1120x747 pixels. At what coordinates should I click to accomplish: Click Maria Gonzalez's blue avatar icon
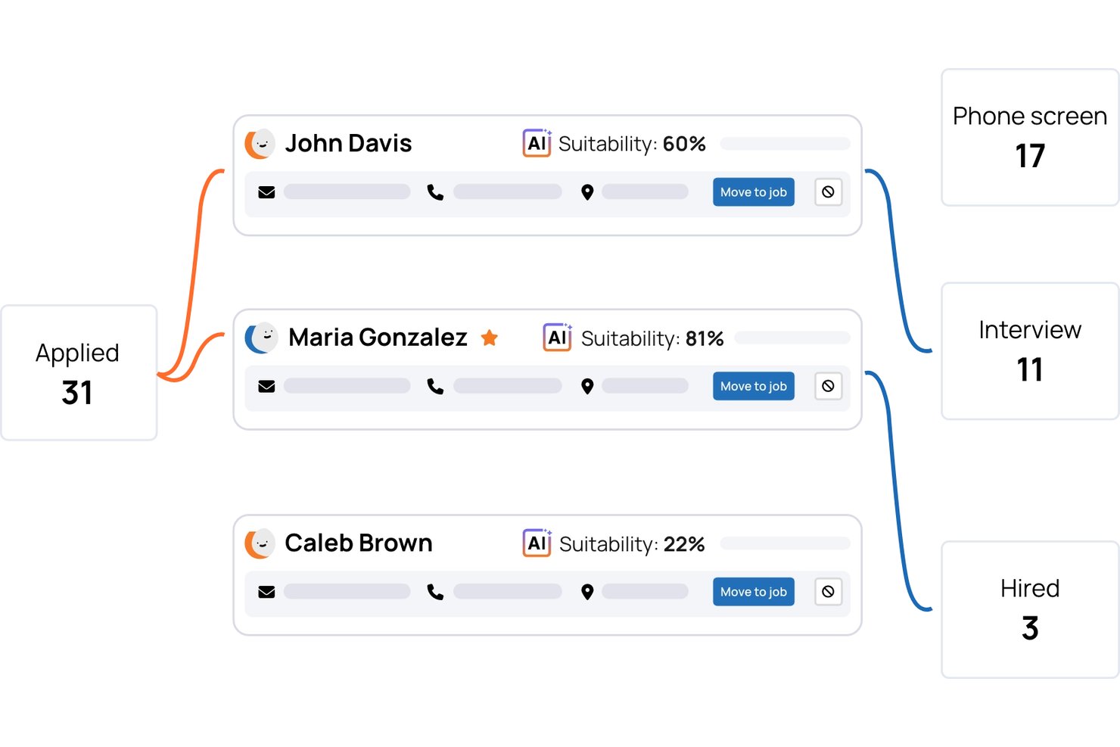[261, 338]
